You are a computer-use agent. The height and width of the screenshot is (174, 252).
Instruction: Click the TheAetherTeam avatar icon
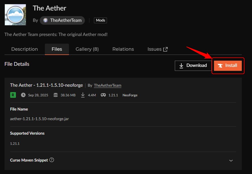pyautogui.click(x=46, y=20)
